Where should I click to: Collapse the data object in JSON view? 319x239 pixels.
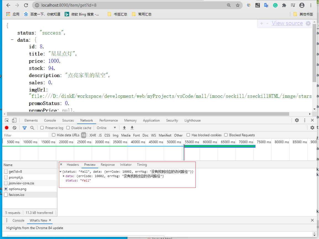[x=12, y=40]
